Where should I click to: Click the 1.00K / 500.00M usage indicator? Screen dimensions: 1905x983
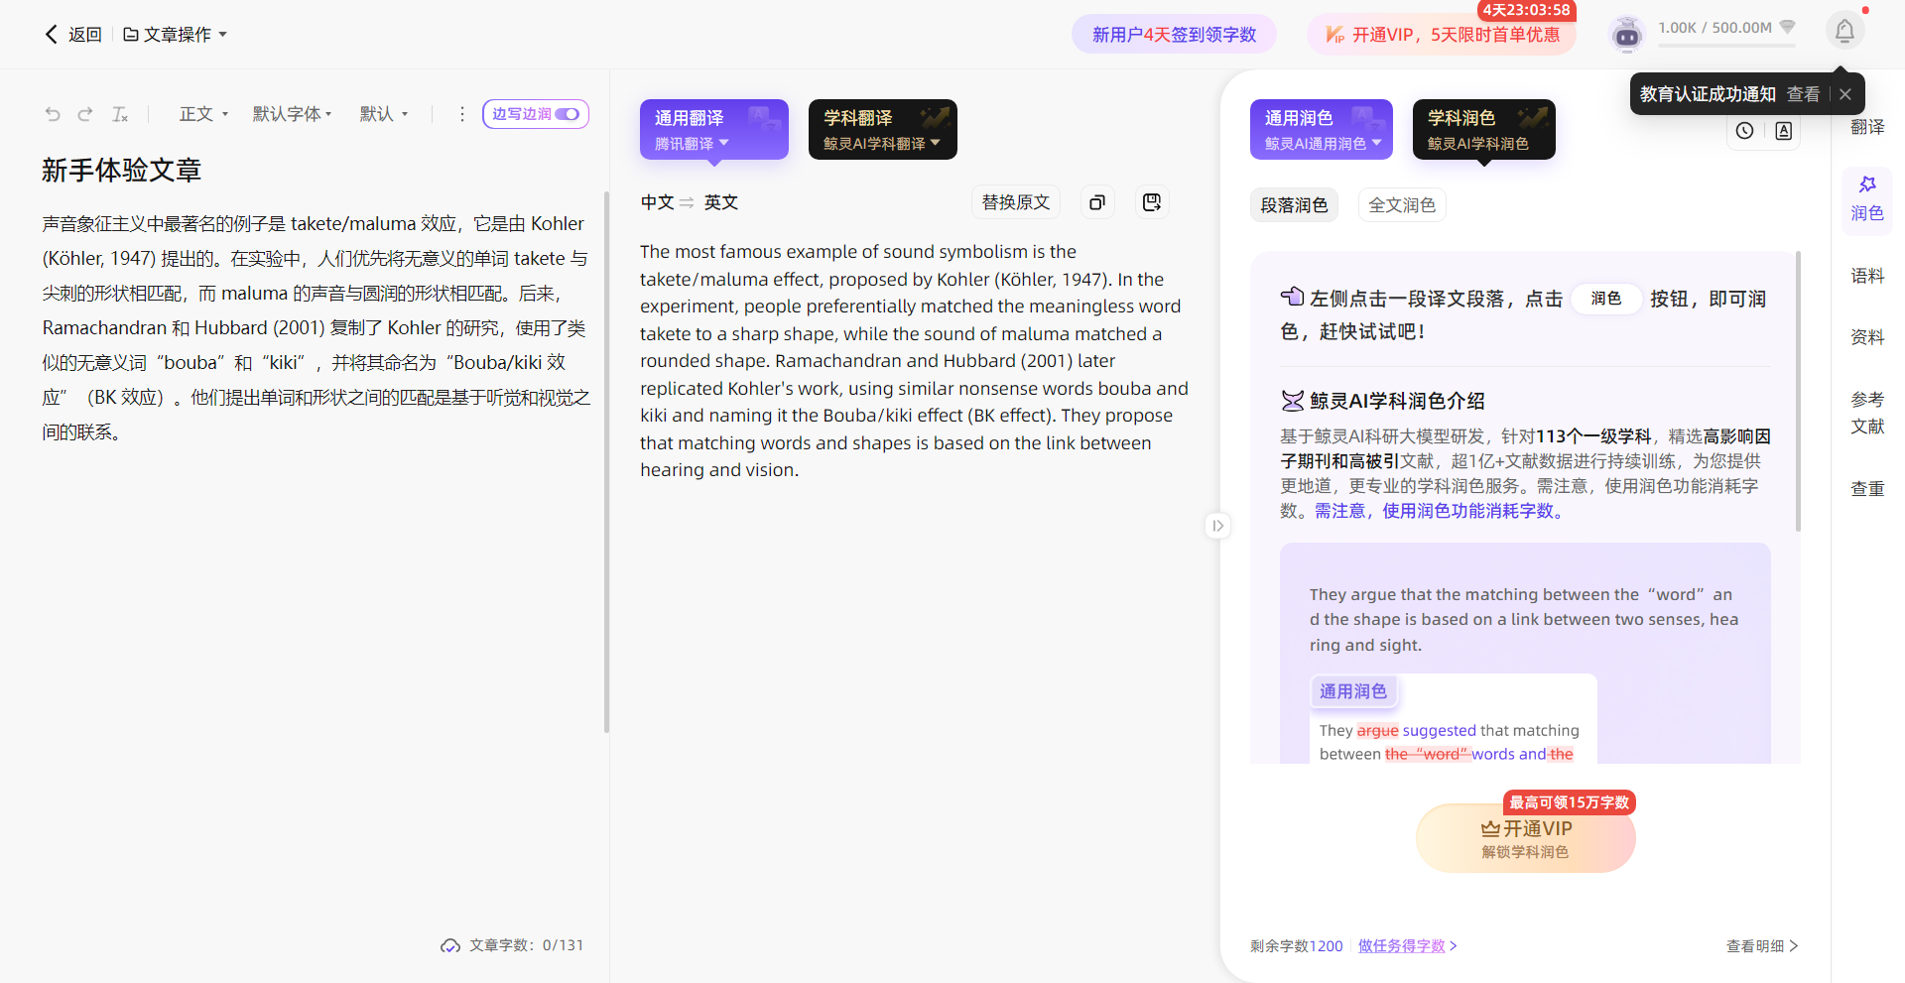click(x=1726, y=31)
